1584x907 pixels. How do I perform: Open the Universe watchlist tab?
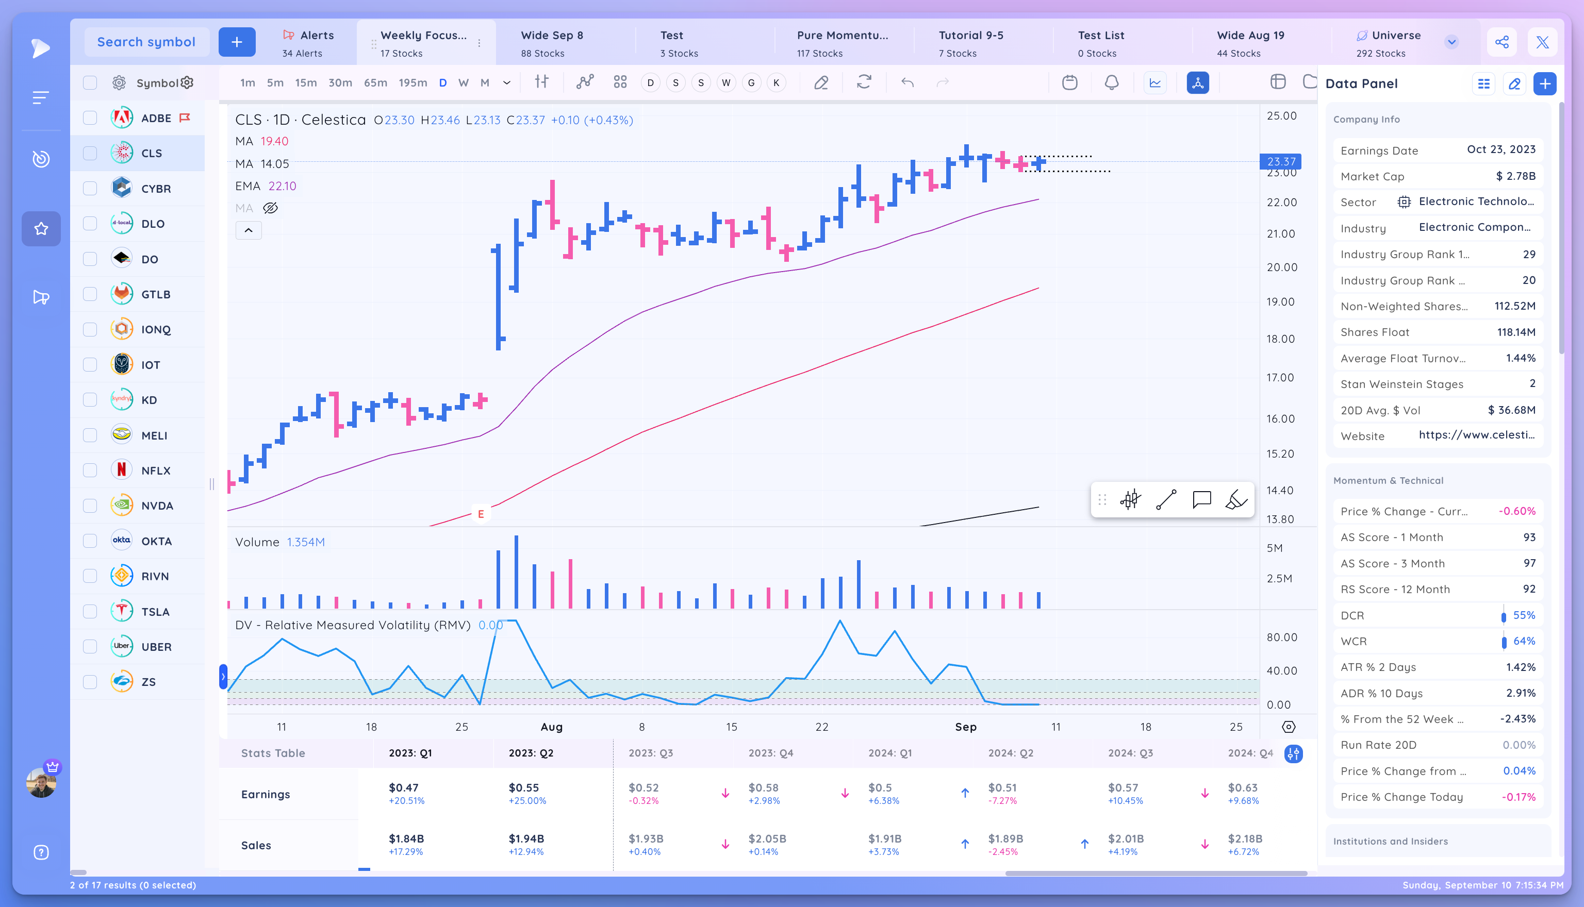coord(1390,43)
